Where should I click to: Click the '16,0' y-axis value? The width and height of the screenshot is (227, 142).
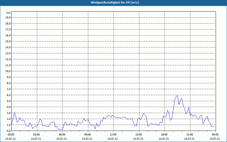[x=8, y=35]
